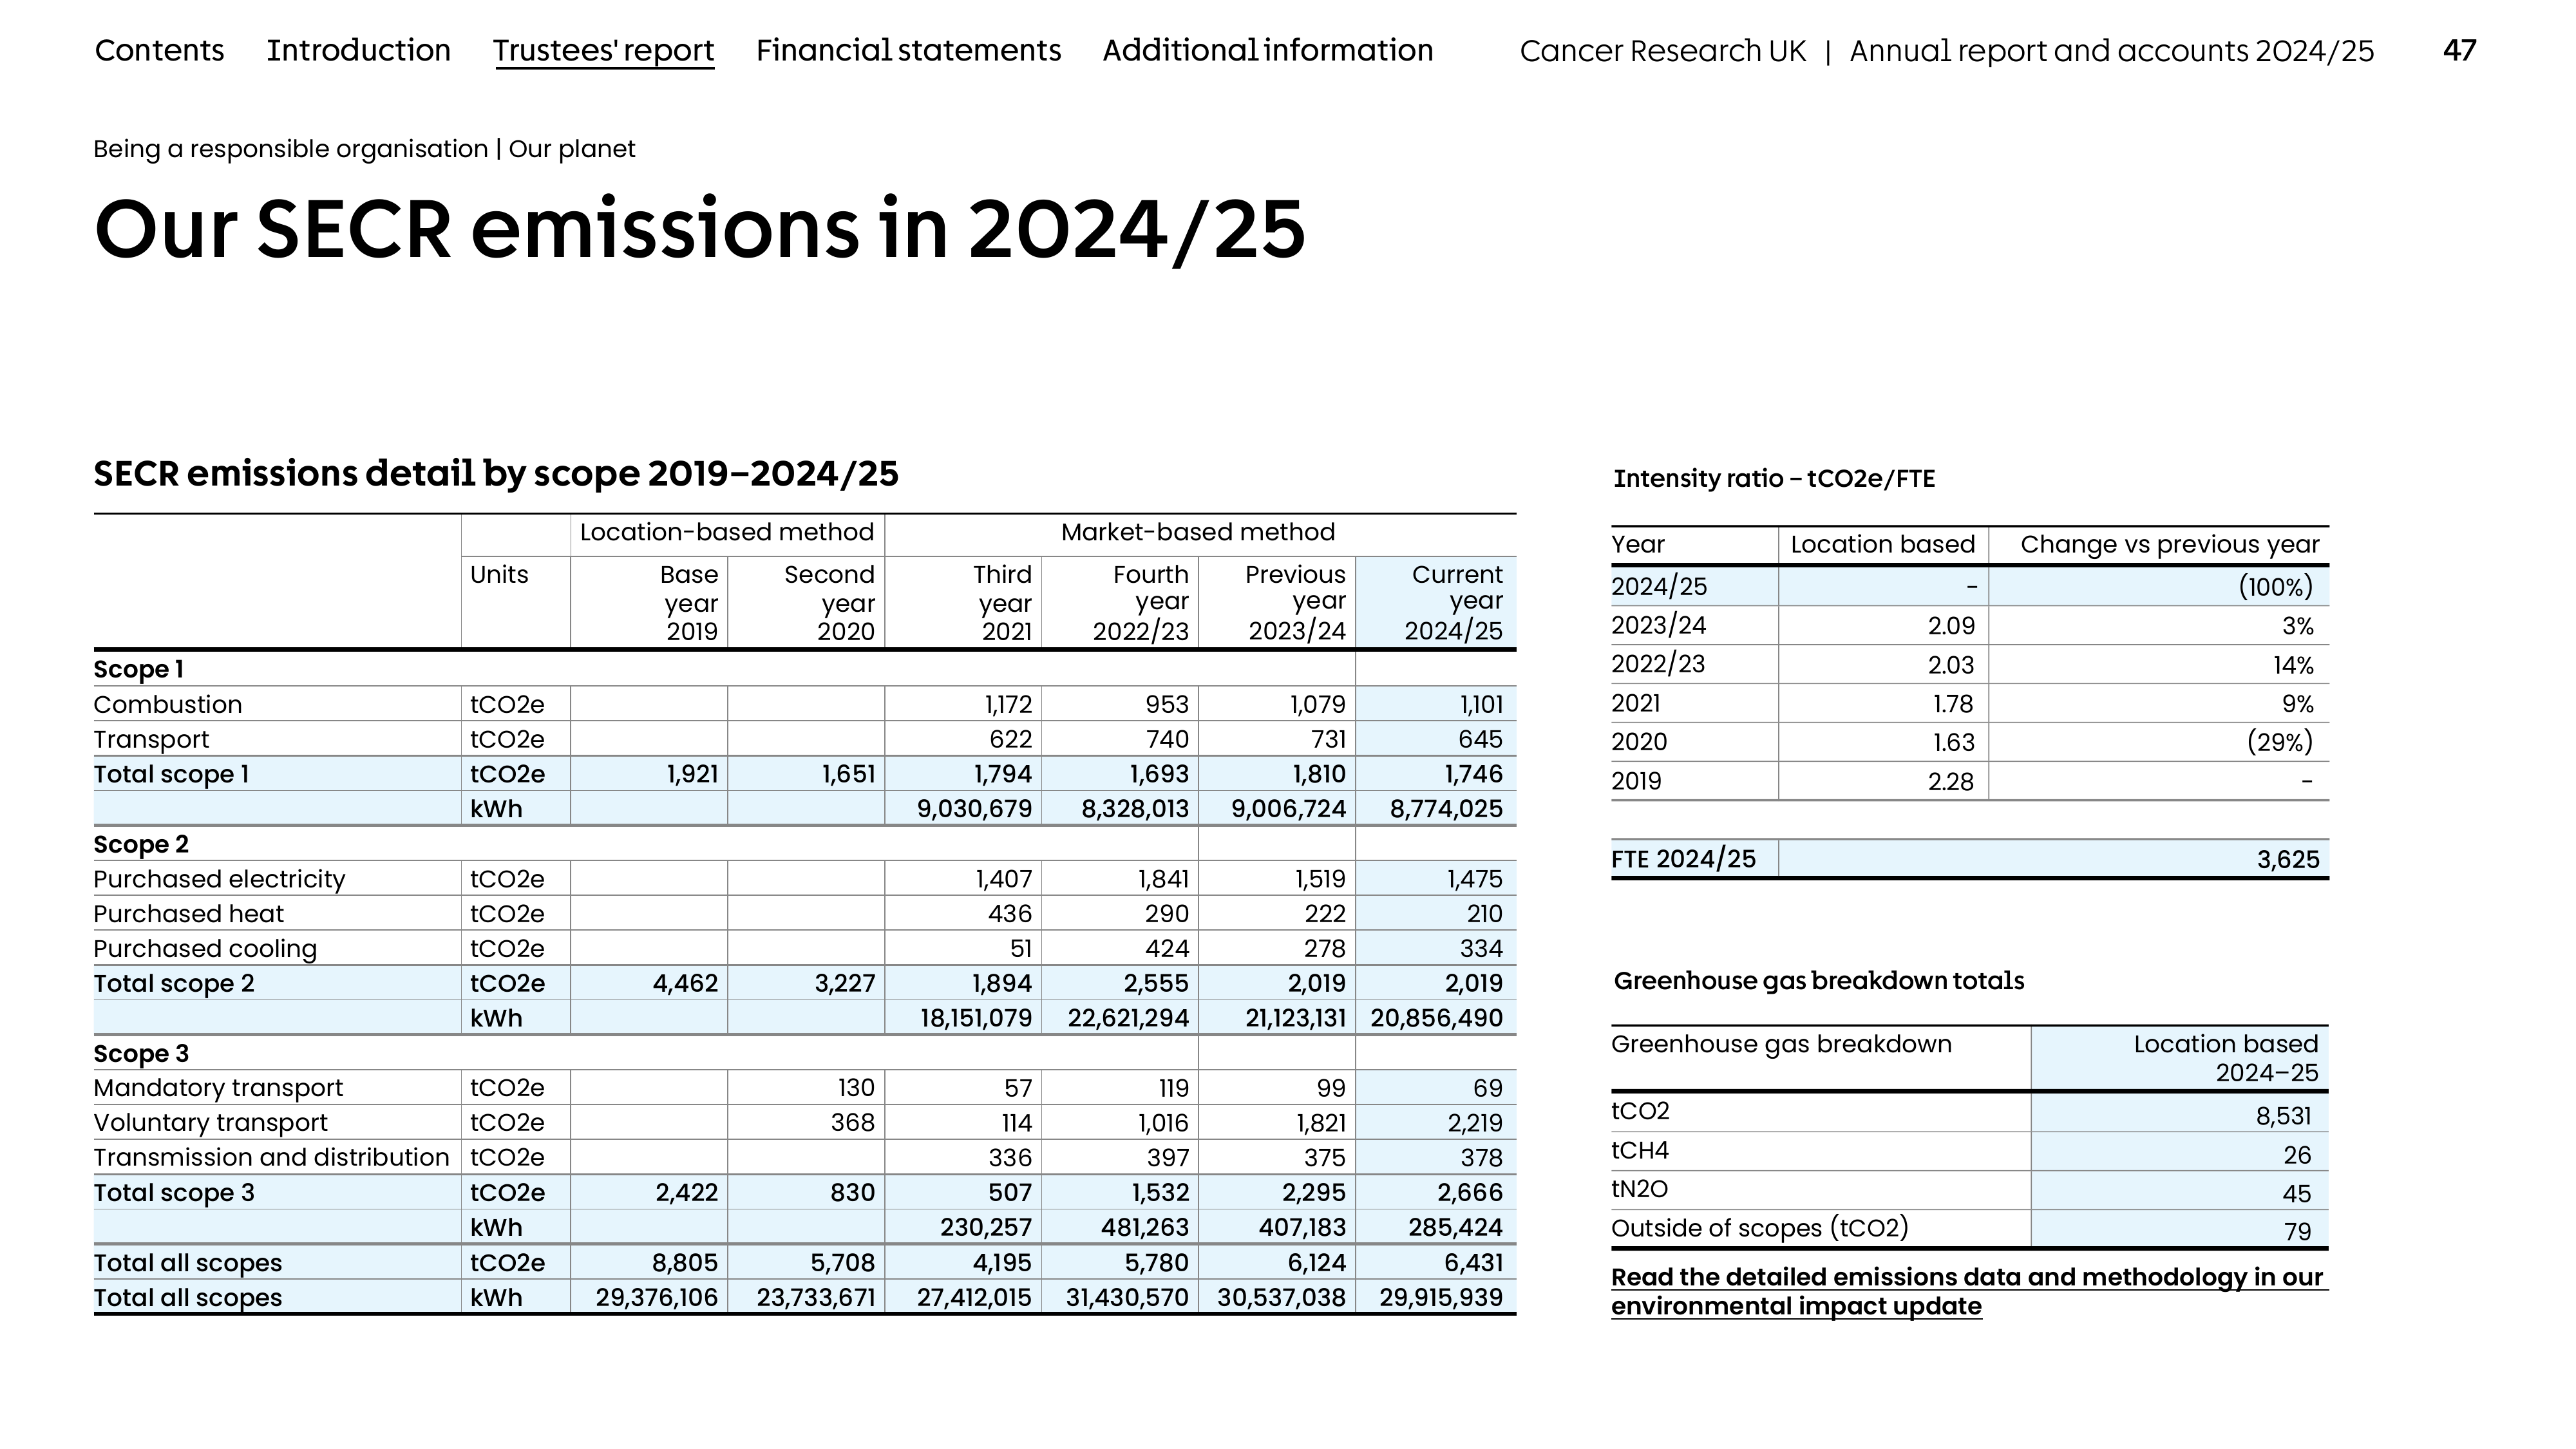Select the FTE 2024/25 value 3,625
Viewport: 2576px width, 1449px height.
(2288, 860)
